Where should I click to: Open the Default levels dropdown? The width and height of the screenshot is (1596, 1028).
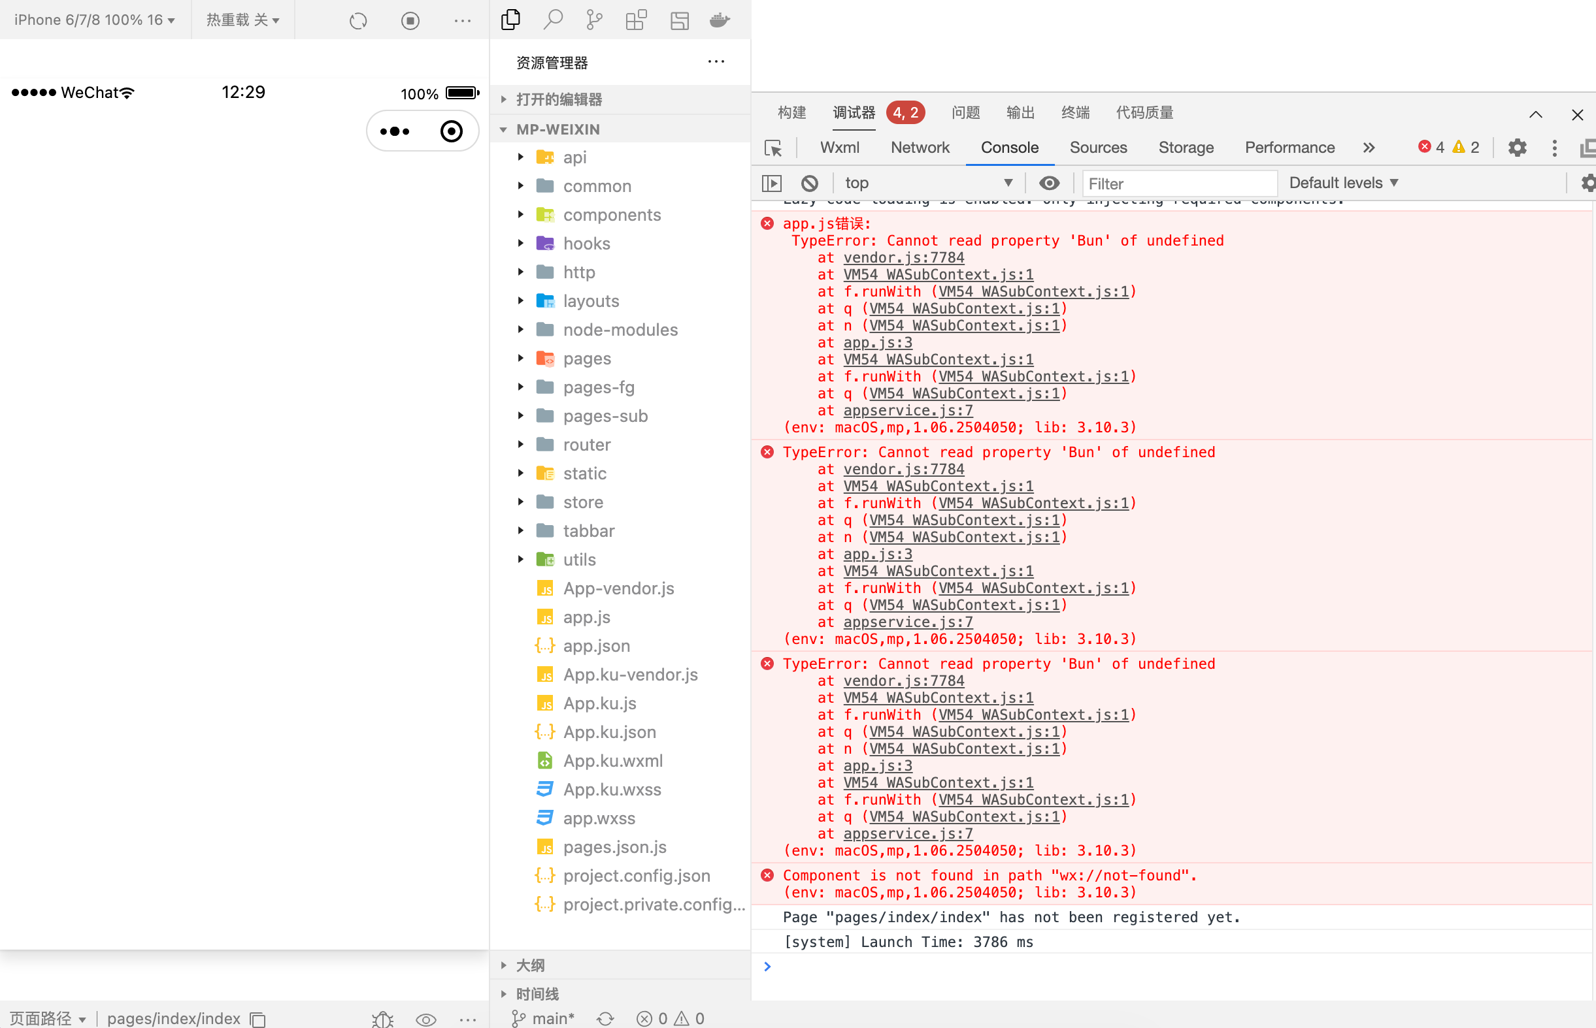pos(1343,183)
